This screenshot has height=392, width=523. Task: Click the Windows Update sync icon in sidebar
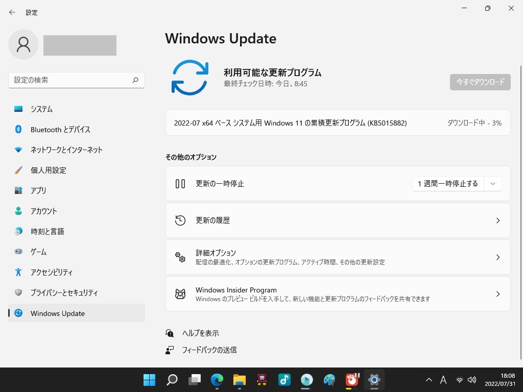(18, 313)
